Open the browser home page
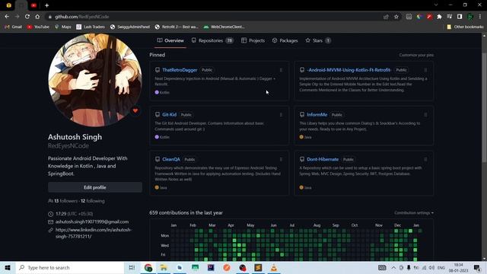Screen dimensions: 487x274 37,17
